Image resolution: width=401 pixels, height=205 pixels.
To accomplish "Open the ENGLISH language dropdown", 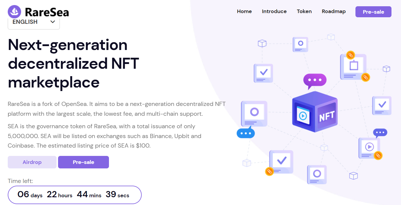I will (x=34, y=22).
